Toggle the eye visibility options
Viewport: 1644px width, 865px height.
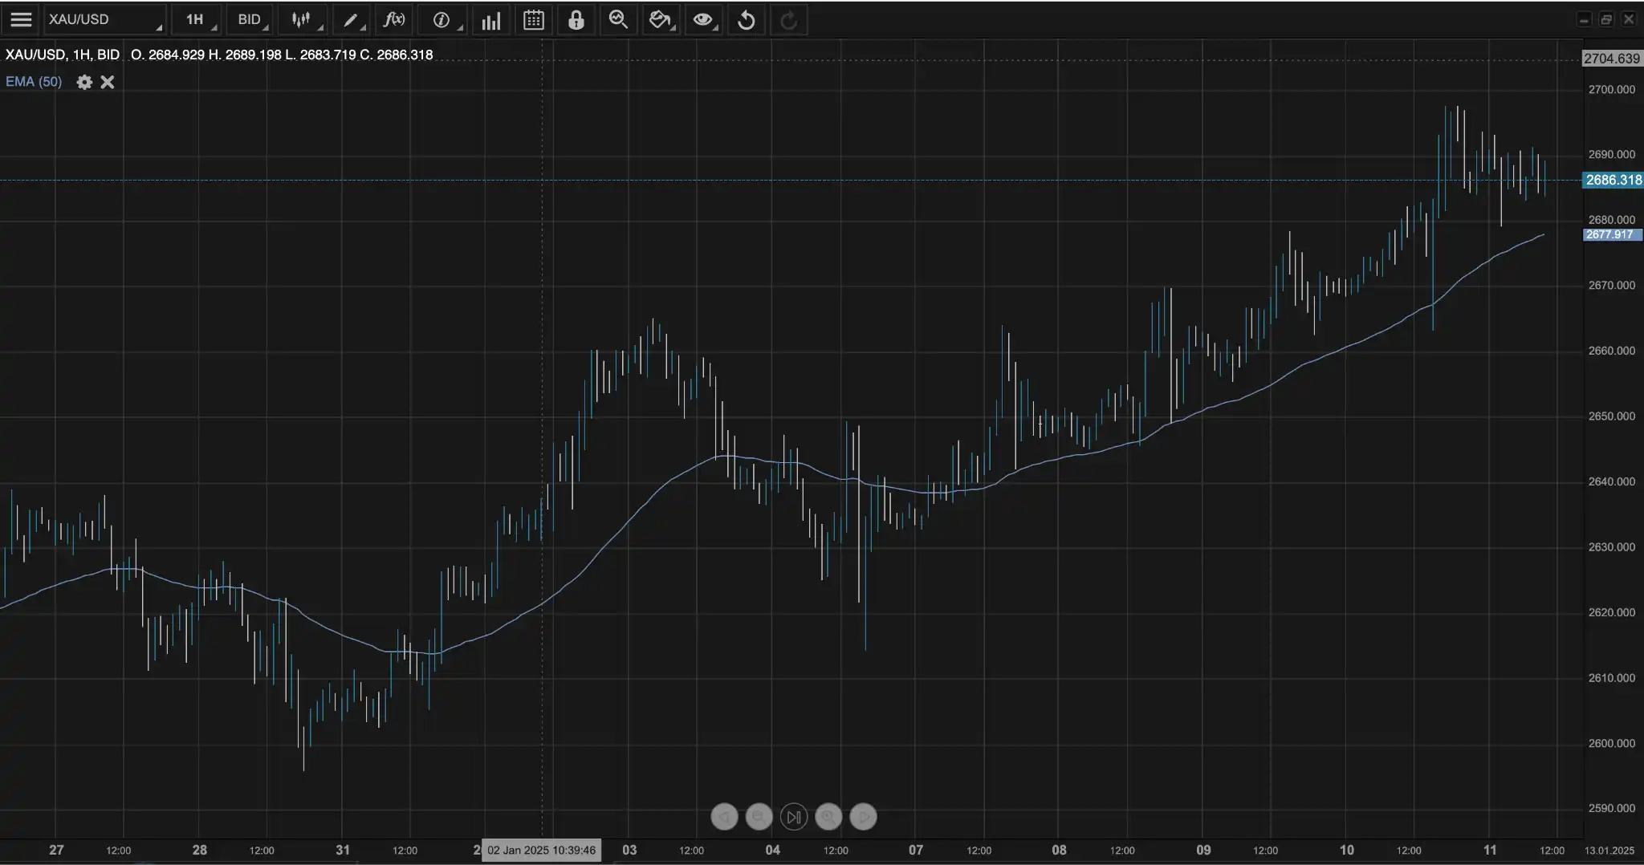(x=703, y=19)
